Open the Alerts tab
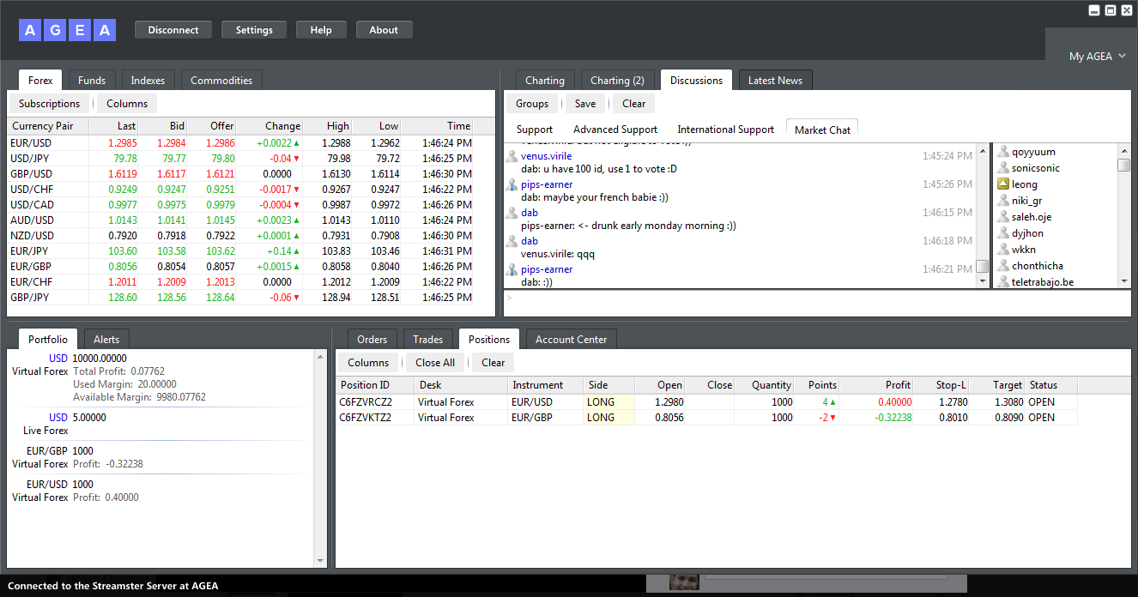This screenshot has height=597, width=1138. (x=106, y=340)
